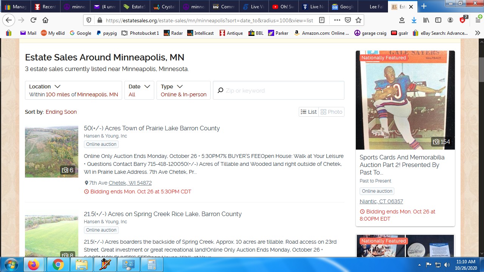Switch to Photo view
Image resolution: width=484 pixels, height=272 pixels.
[x=331, y=112]
